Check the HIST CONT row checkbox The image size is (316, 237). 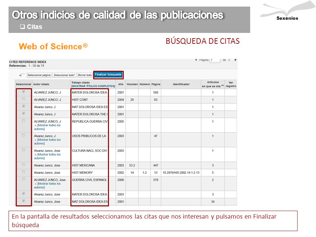click(x=24, y=99)
